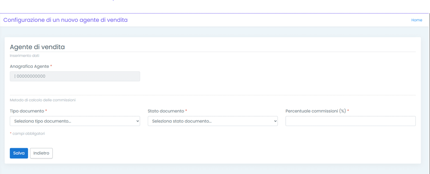Click the Stato documento label
430x174 pixels.
[165, 111]
